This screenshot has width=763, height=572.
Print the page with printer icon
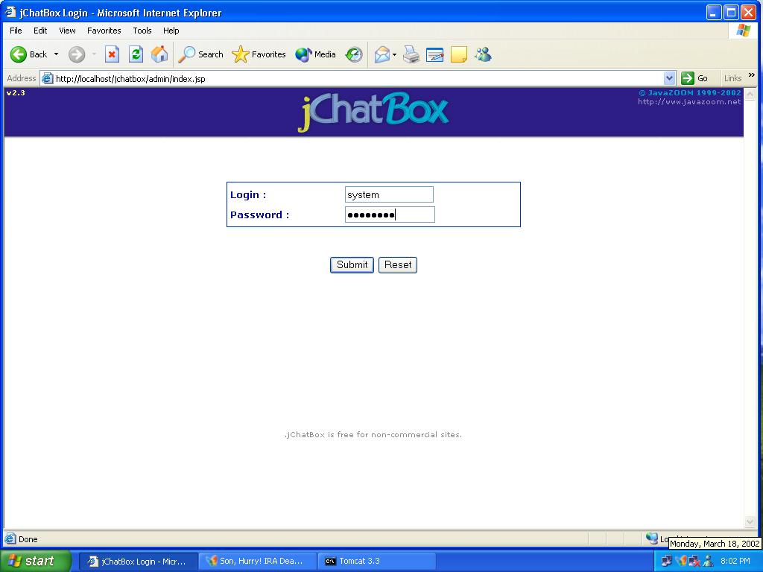(411, 54)
